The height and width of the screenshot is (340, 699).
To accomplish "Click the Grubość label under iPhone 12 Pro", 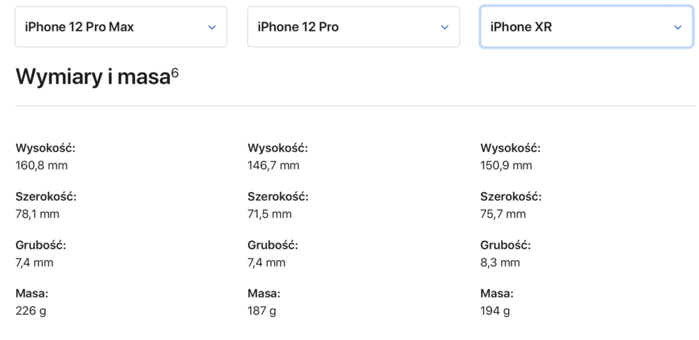I will (x=273, y=245).
